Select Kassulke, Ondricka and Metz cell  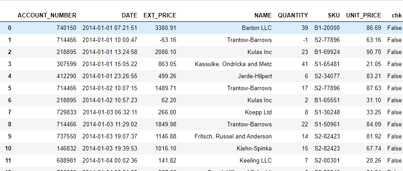click(234, 64)
